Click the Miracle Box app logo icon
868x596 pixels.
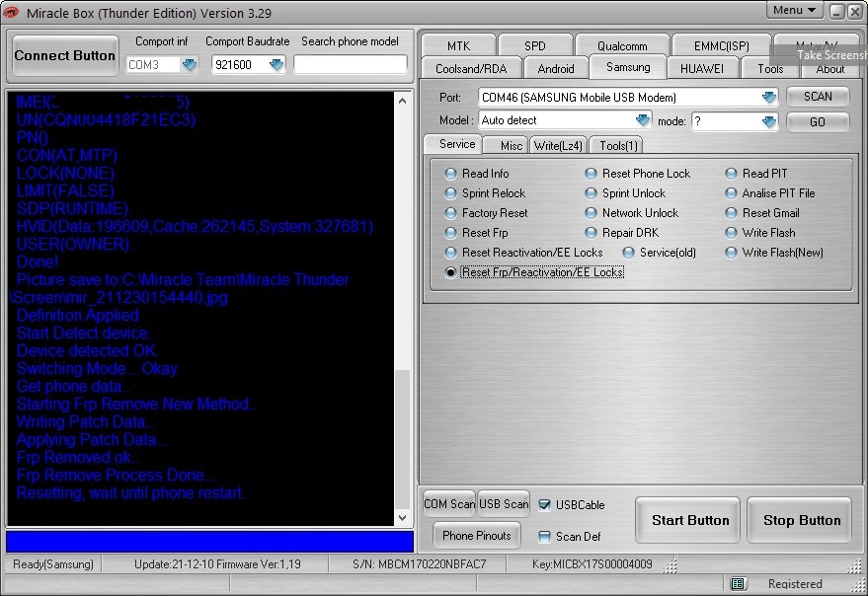(x=11, y=12)
